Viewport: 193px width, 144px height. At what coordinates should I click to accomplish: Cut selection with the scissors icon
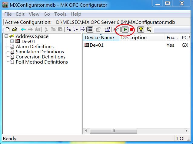(46, 30)
